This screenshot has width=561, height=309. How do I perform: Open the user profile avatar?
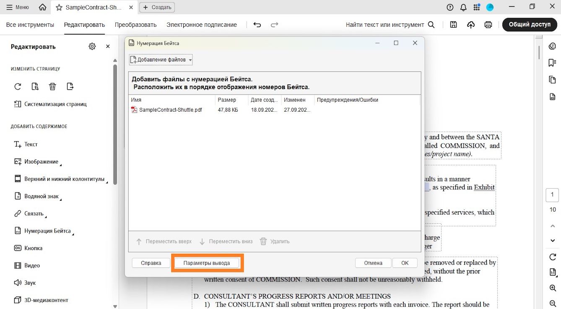tap(490, 7)
